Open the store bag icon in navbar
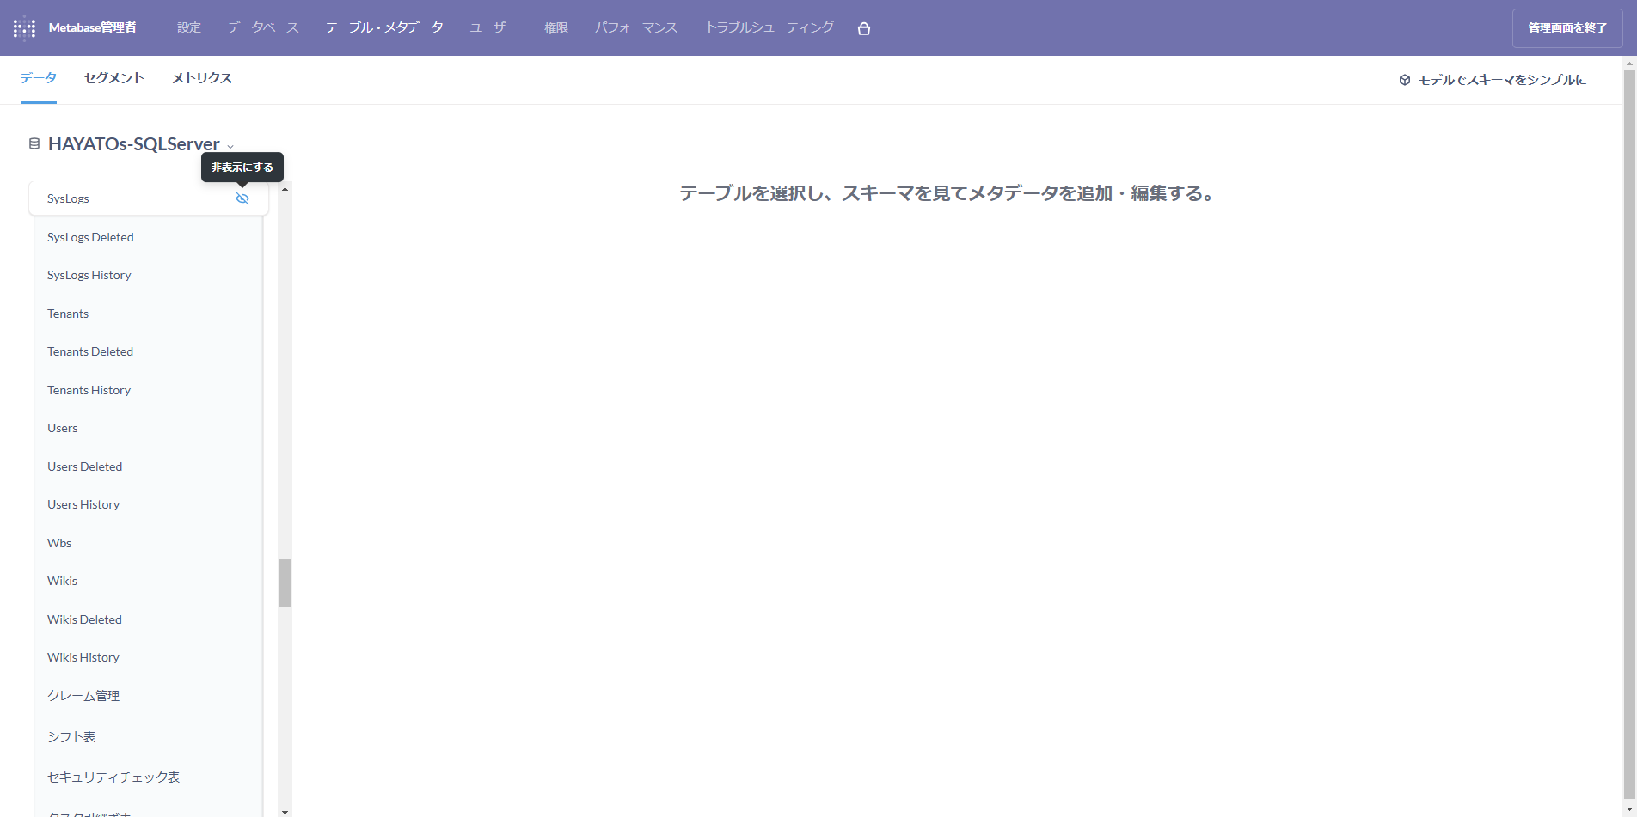 (x=864, y=28)
